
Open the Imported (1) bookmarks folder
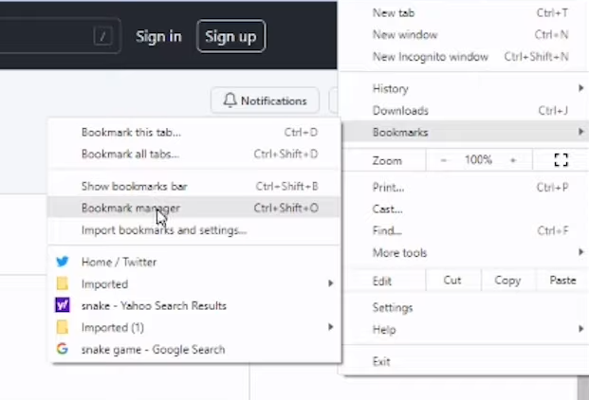point(194,328)
